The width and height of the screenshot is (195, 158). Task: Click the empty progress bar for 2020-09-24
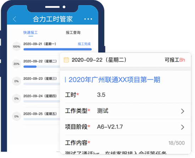coord(42,101)
